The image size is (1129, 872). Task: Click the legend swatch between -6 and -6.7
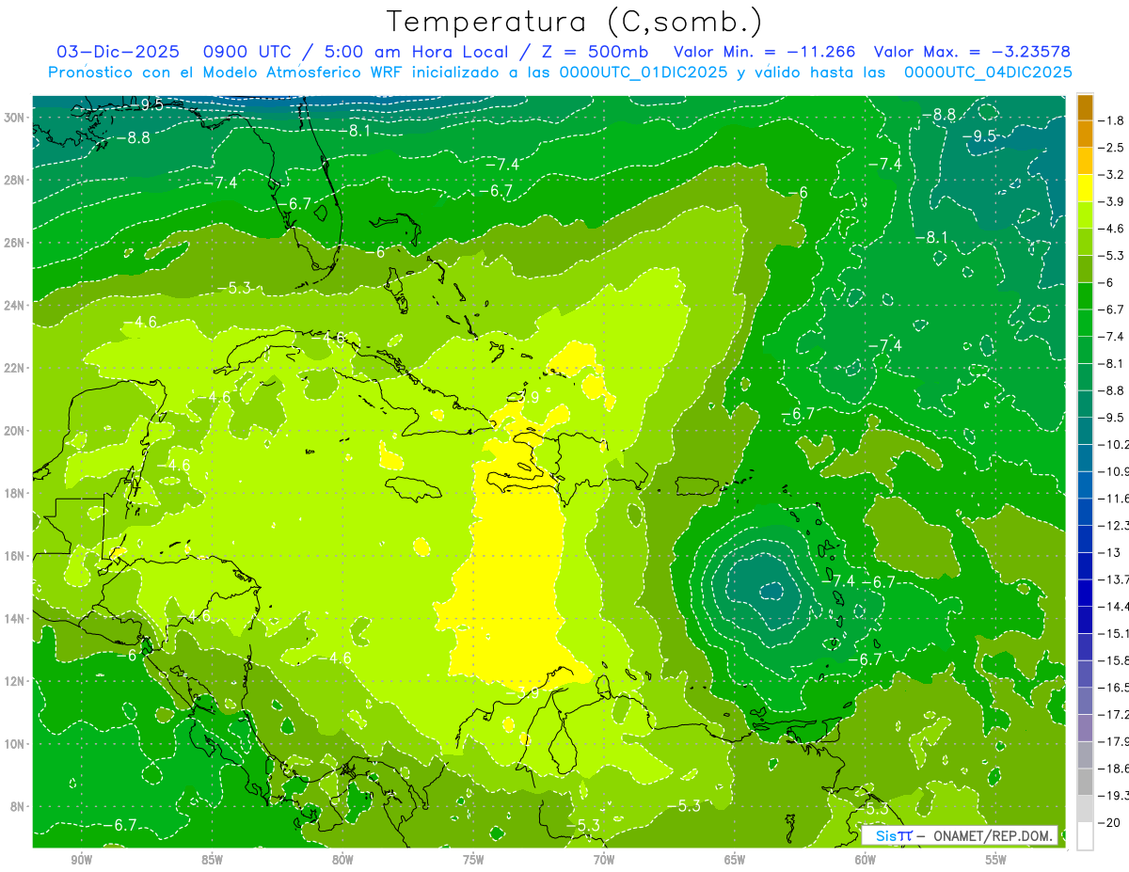[1086, 296]
